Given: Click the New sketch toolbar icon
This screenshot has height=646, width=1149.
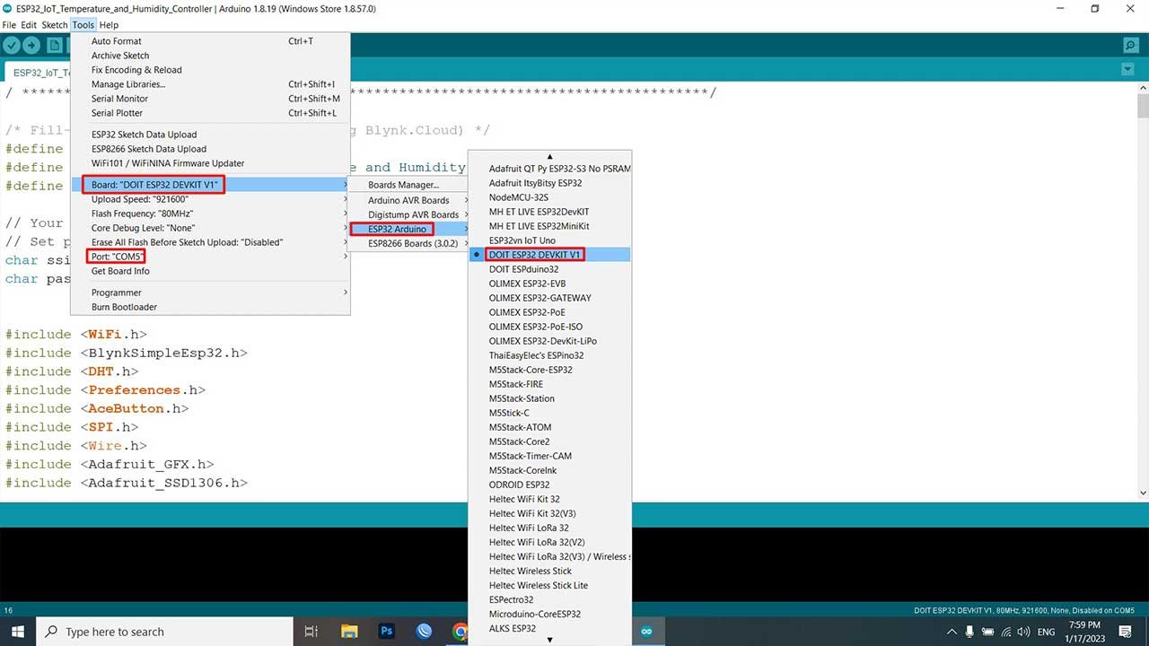Looking at the screenshot, I should [x=56, y=46].
